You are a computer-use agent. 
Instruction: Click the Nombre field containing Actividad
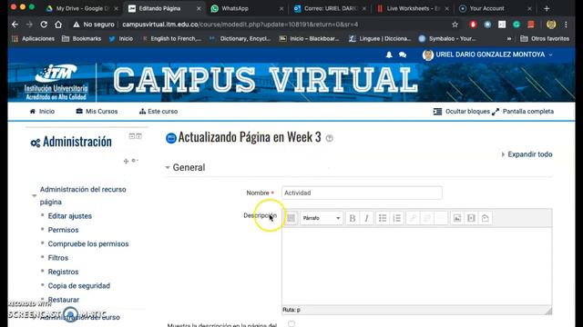tap(362, 193)
